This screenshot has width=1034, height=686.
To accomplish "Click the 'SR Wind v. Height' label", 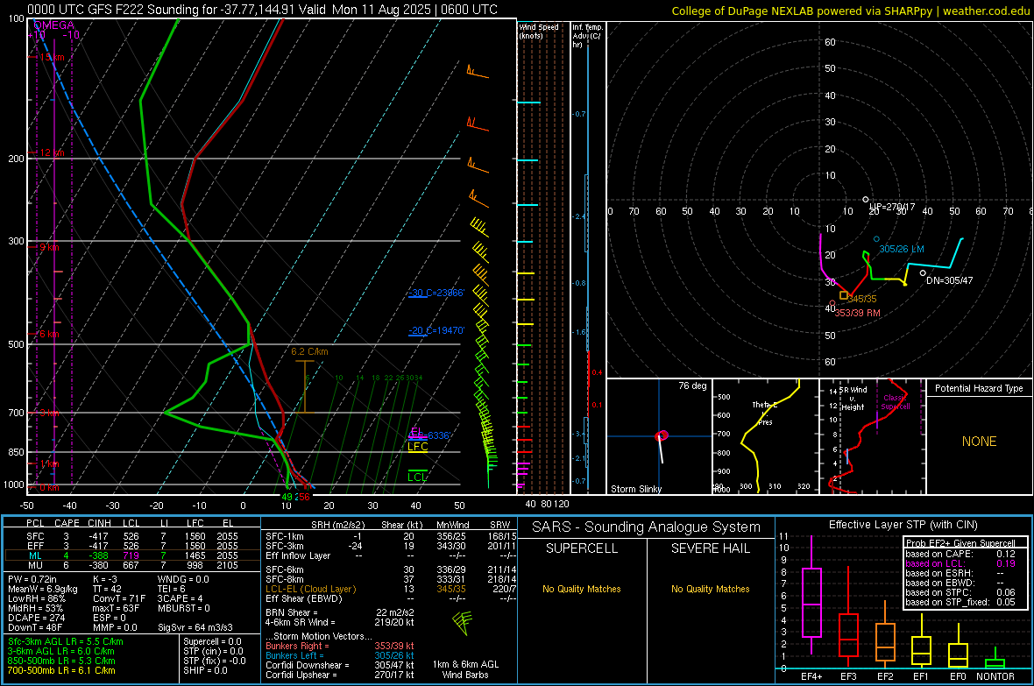I will pos(854,399).
